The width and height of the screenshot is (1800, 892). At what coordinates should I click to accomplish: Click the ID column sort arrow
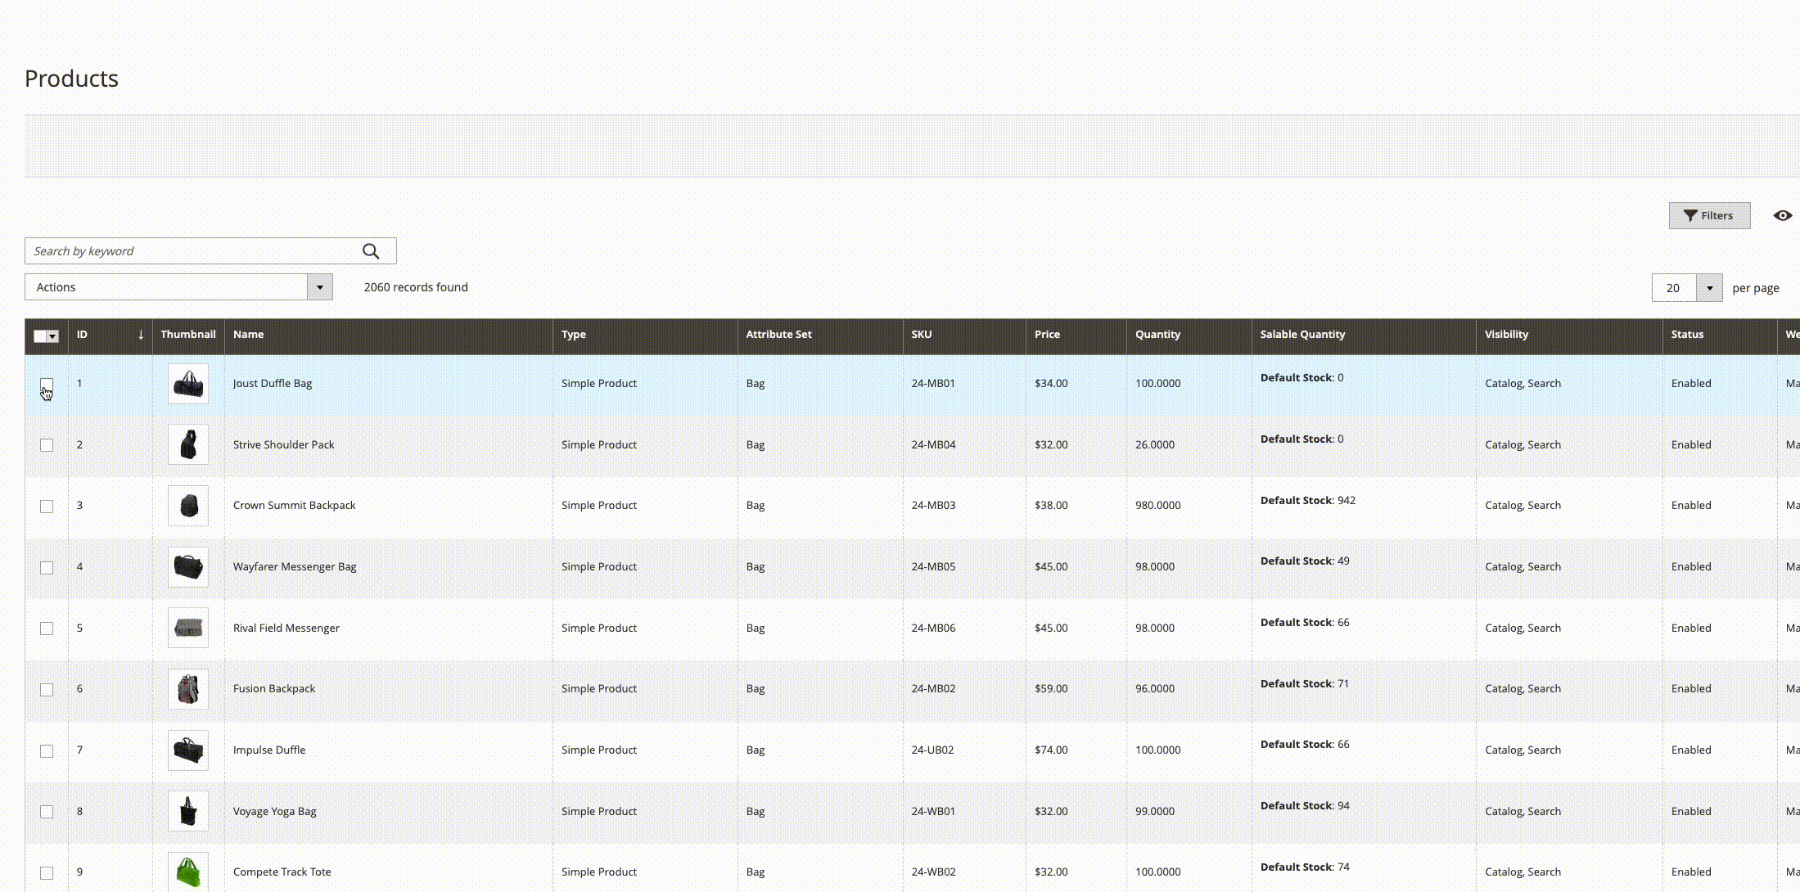[x=141, y=335]
